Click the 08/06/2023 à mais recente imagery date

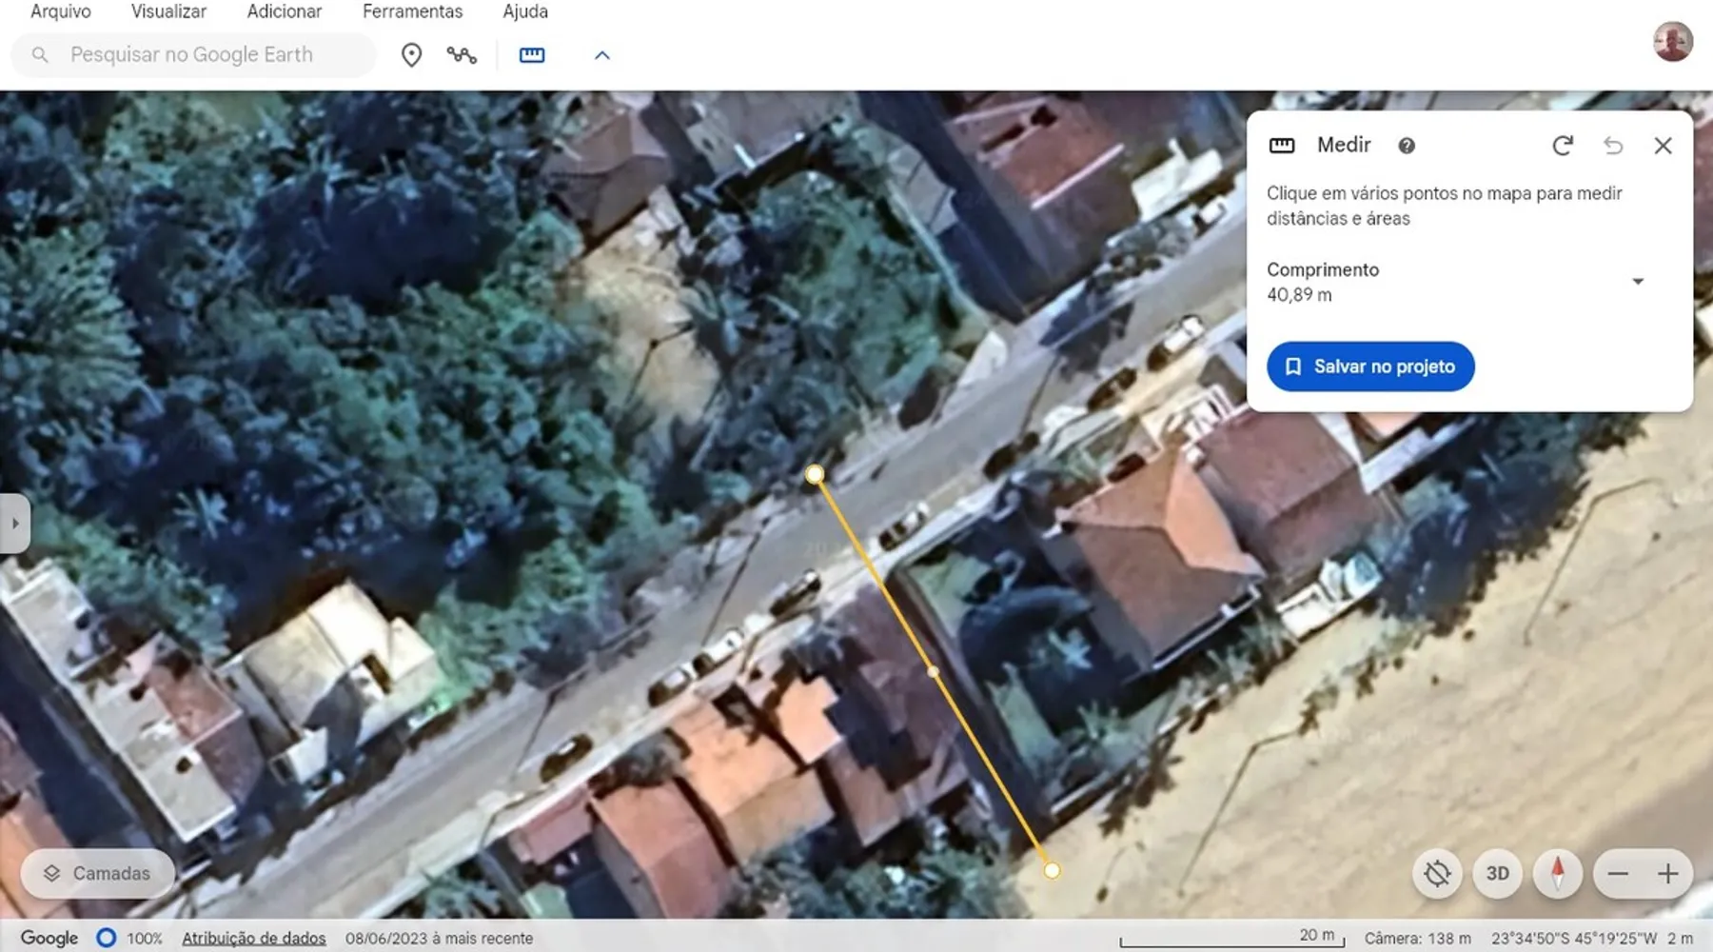(439, 938)
